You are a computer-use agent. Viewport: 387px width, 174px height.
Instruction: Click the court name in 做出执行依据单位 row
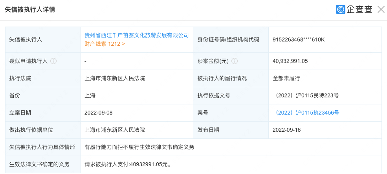tap(115, 130)
